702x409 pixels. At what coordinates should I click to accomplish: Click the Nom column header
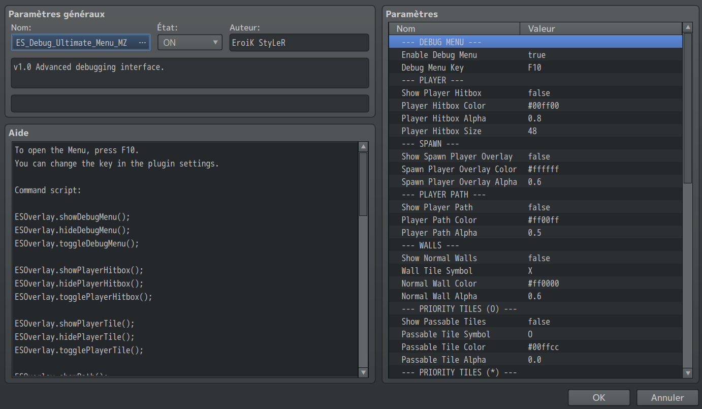(x=454, y=28)
